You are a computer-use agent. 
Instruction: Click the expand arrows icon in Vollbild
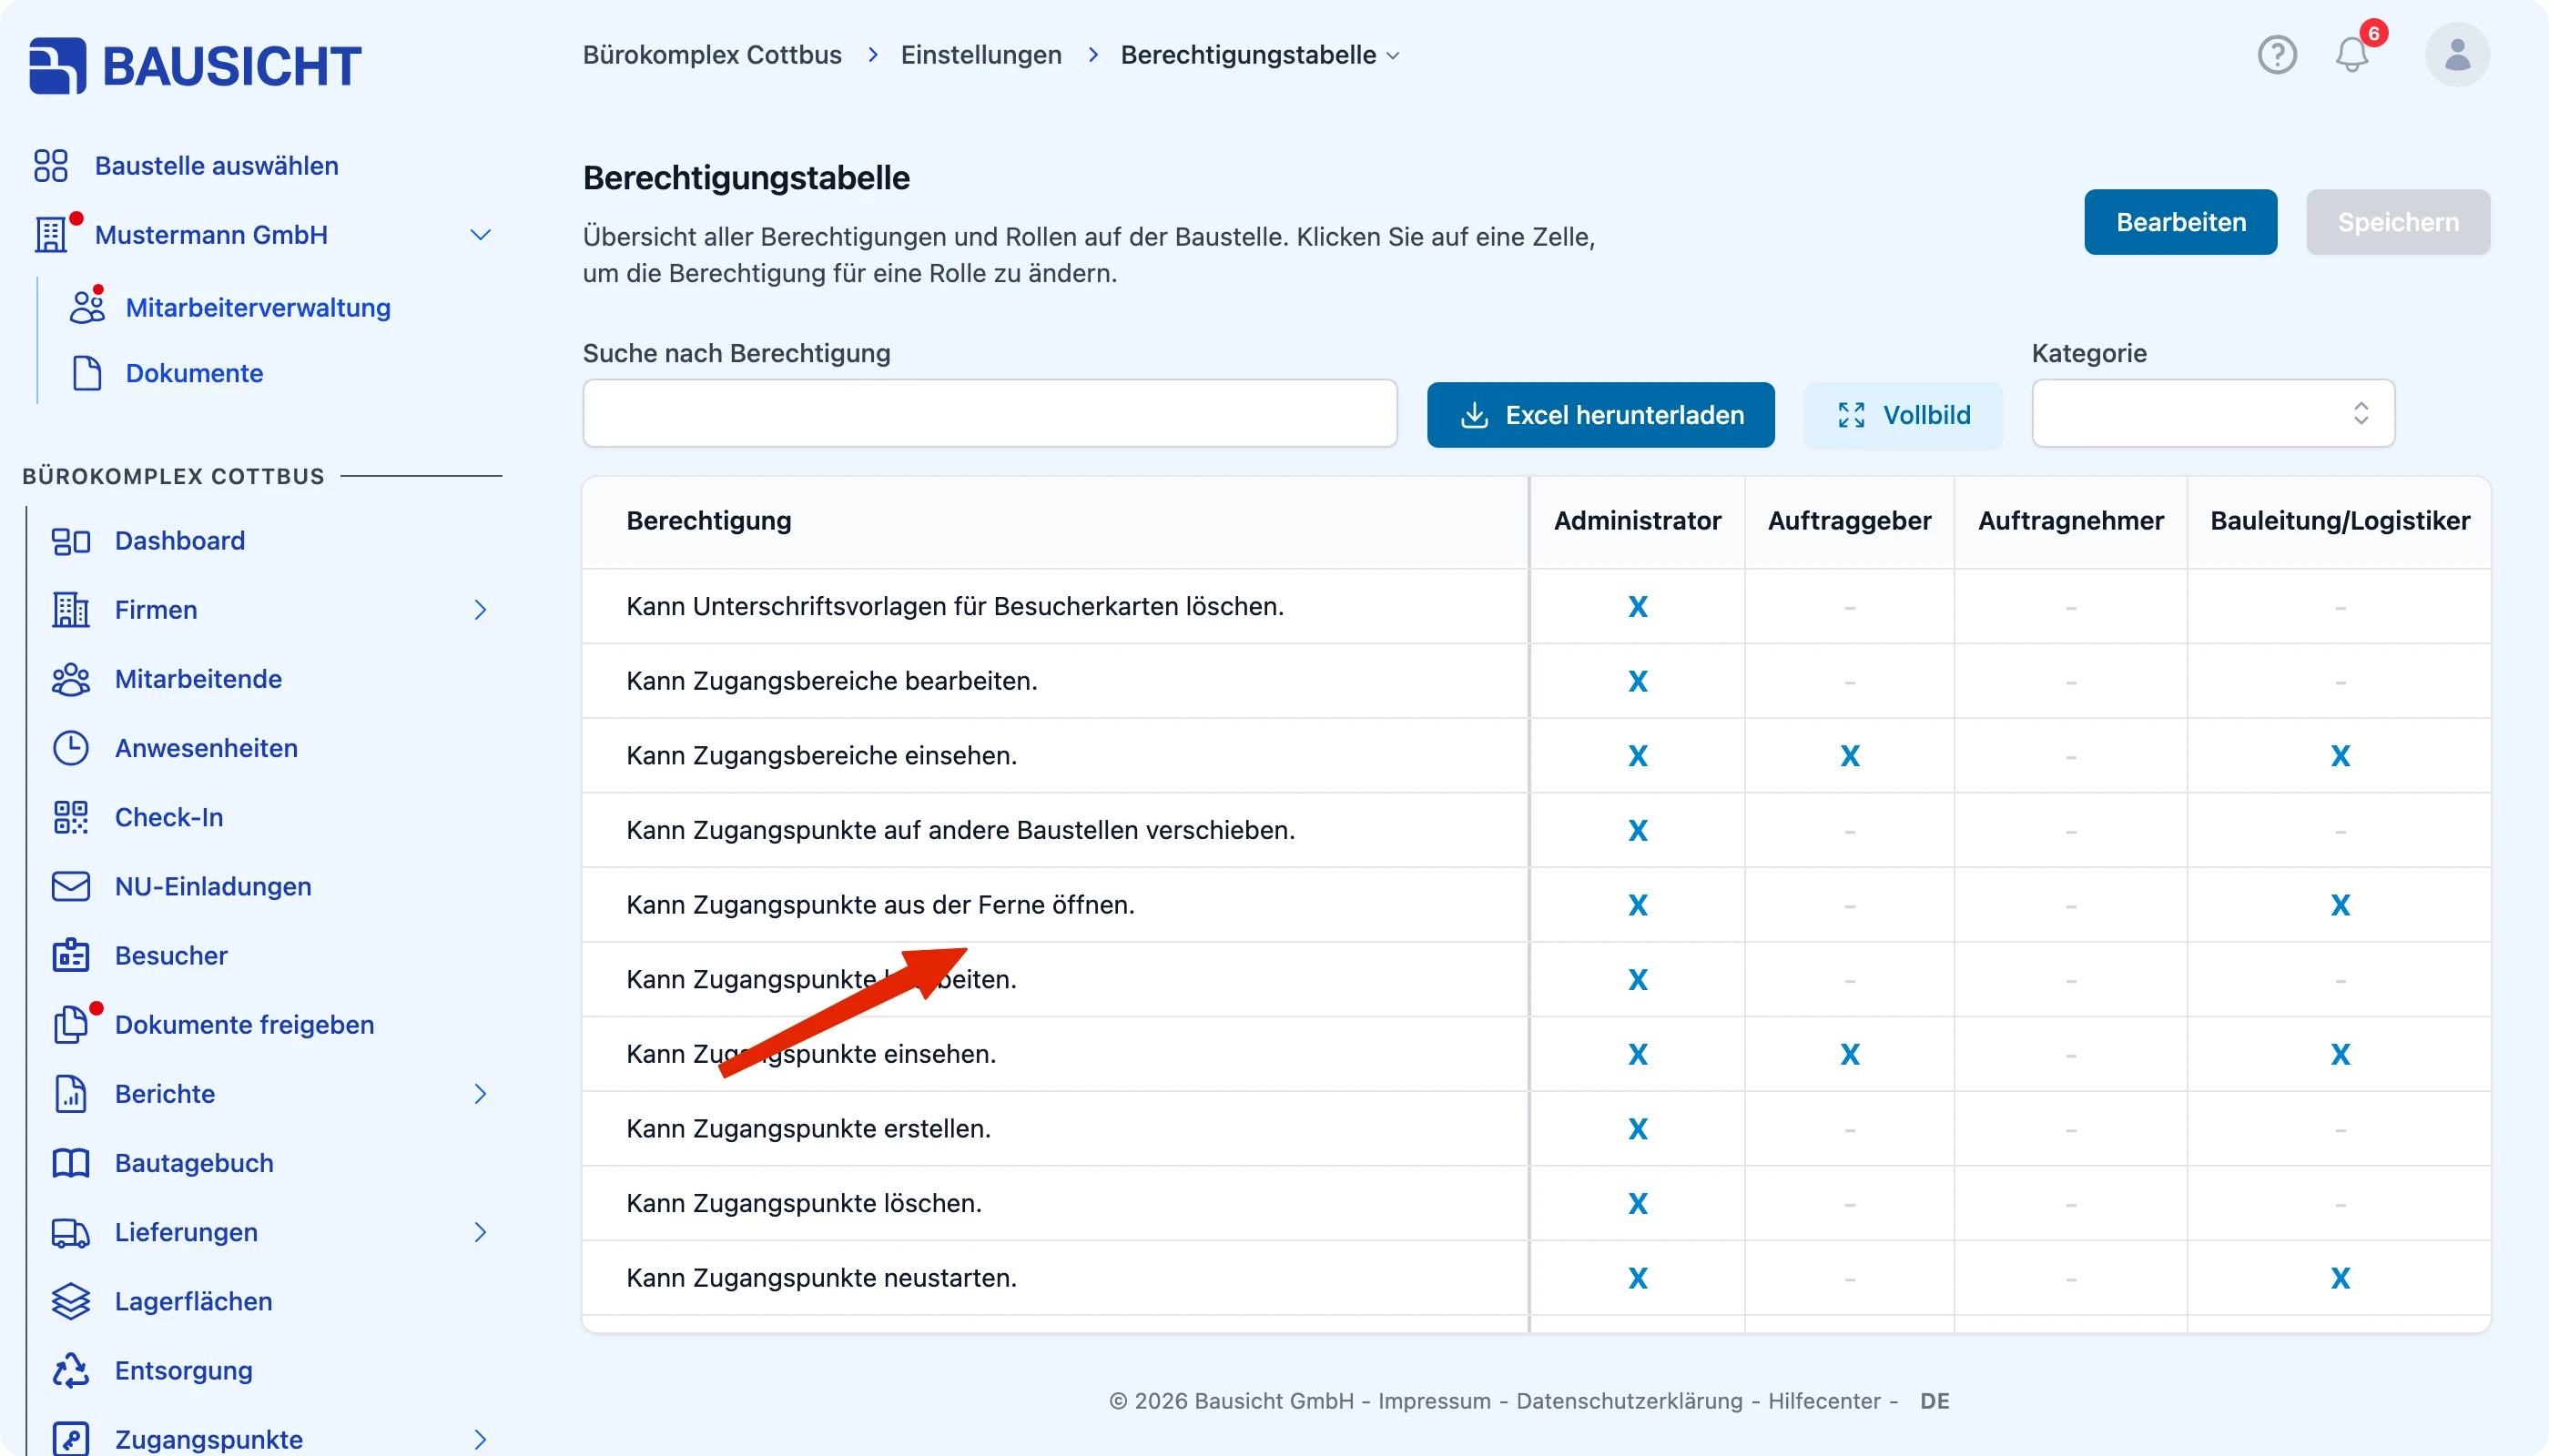click(1852, 415)
